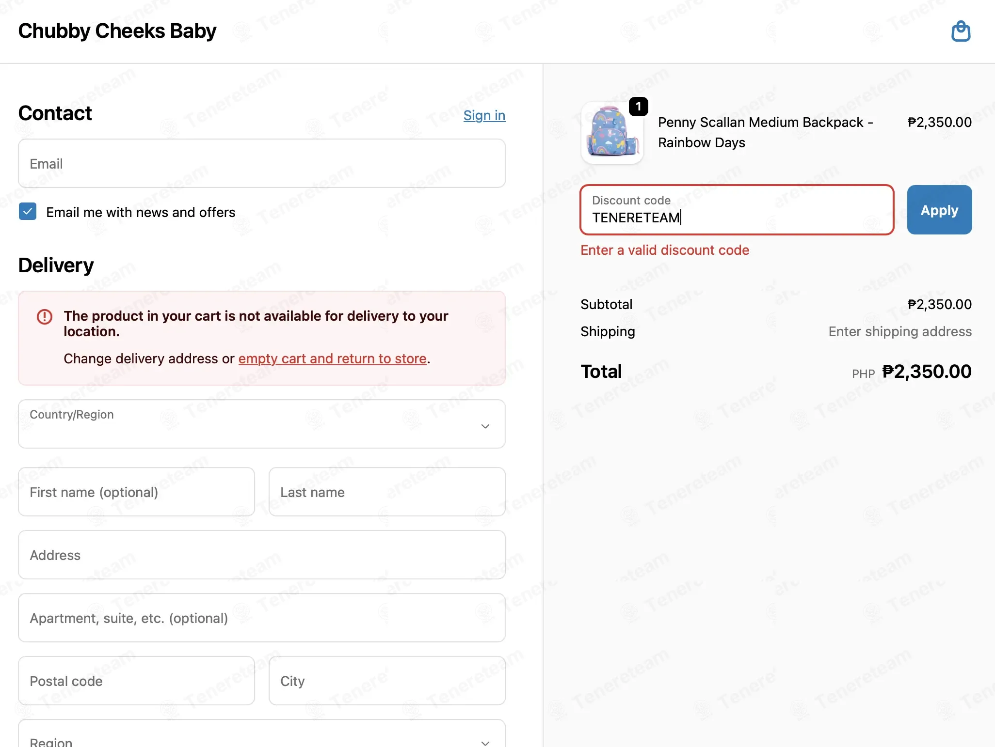The width and height of the screenshot is (995, 747).
Task: Open the Region dropdown at the bottom
Action: (x=262, y=733)
